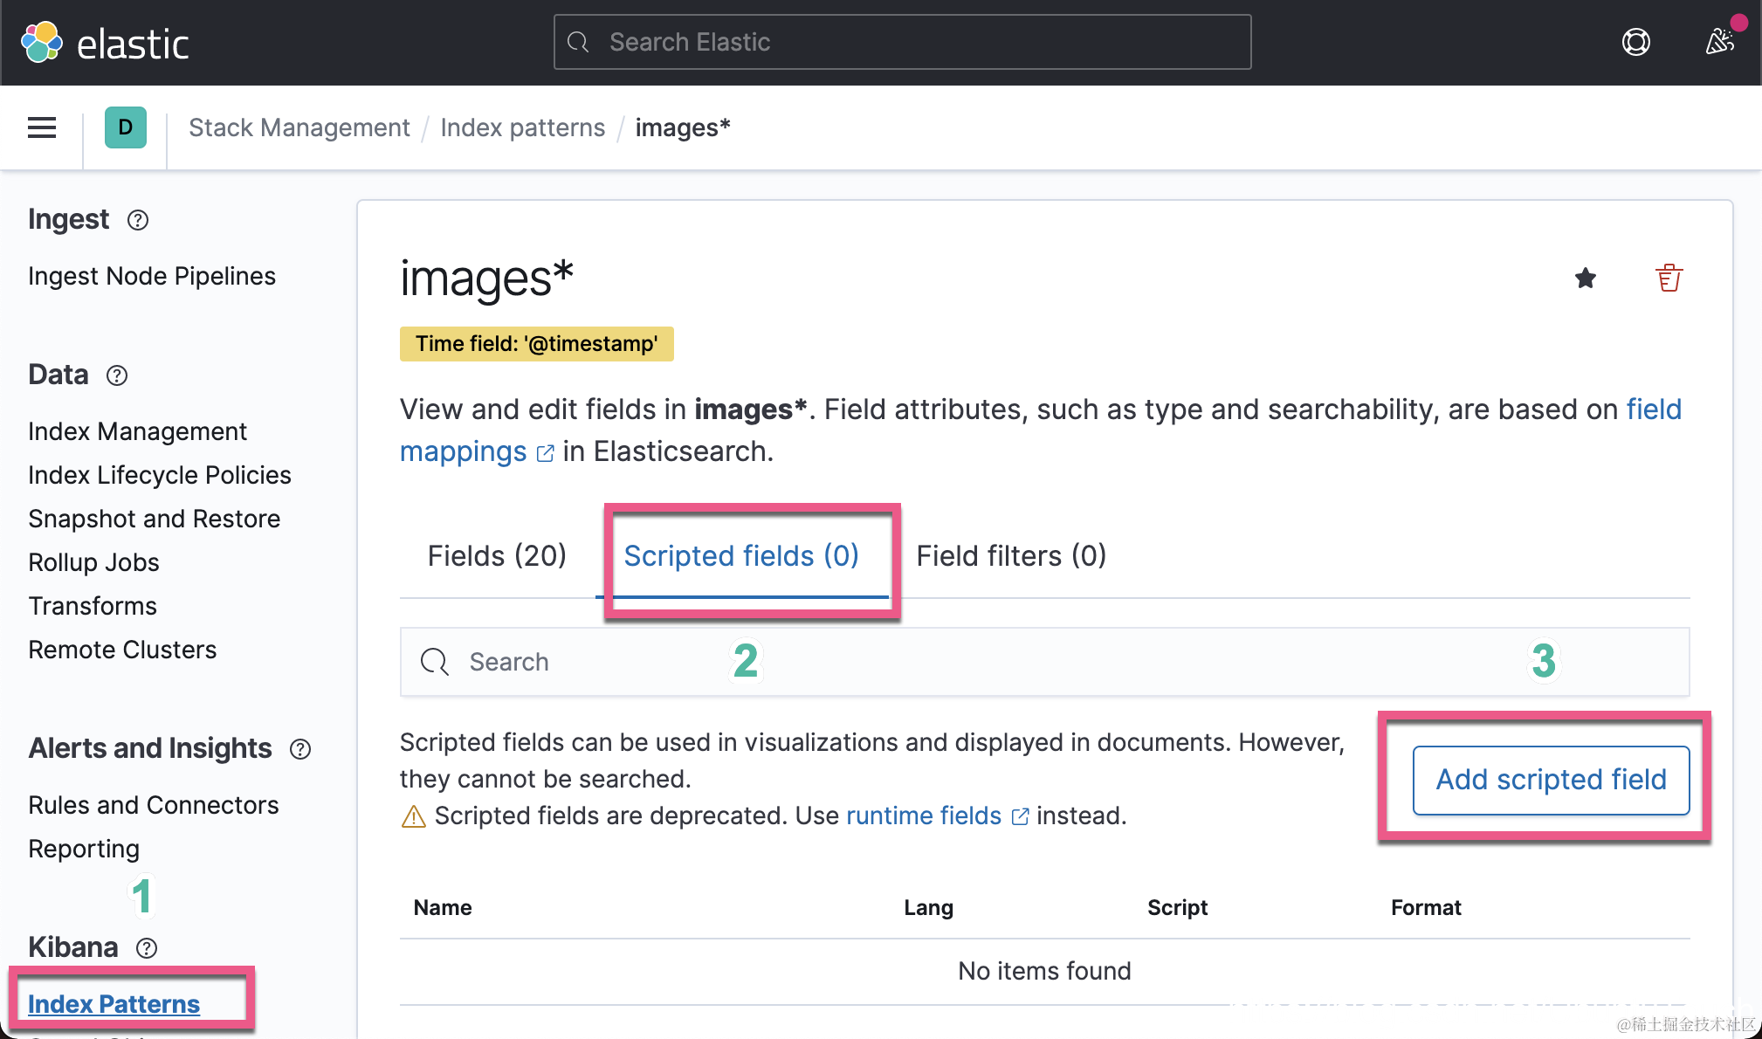
Task: Delete index pattern with trash icon
Action: click(1669, 279)
